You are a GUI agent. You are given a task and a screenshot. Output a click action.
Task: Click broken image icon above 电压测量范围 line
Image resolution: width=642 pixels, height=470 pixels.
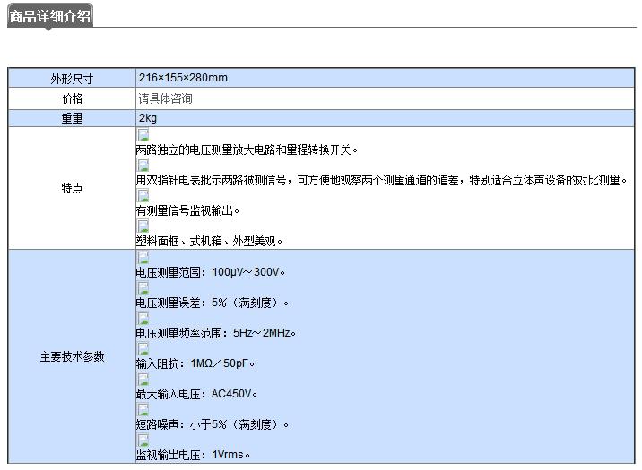[x=143, y=258]
